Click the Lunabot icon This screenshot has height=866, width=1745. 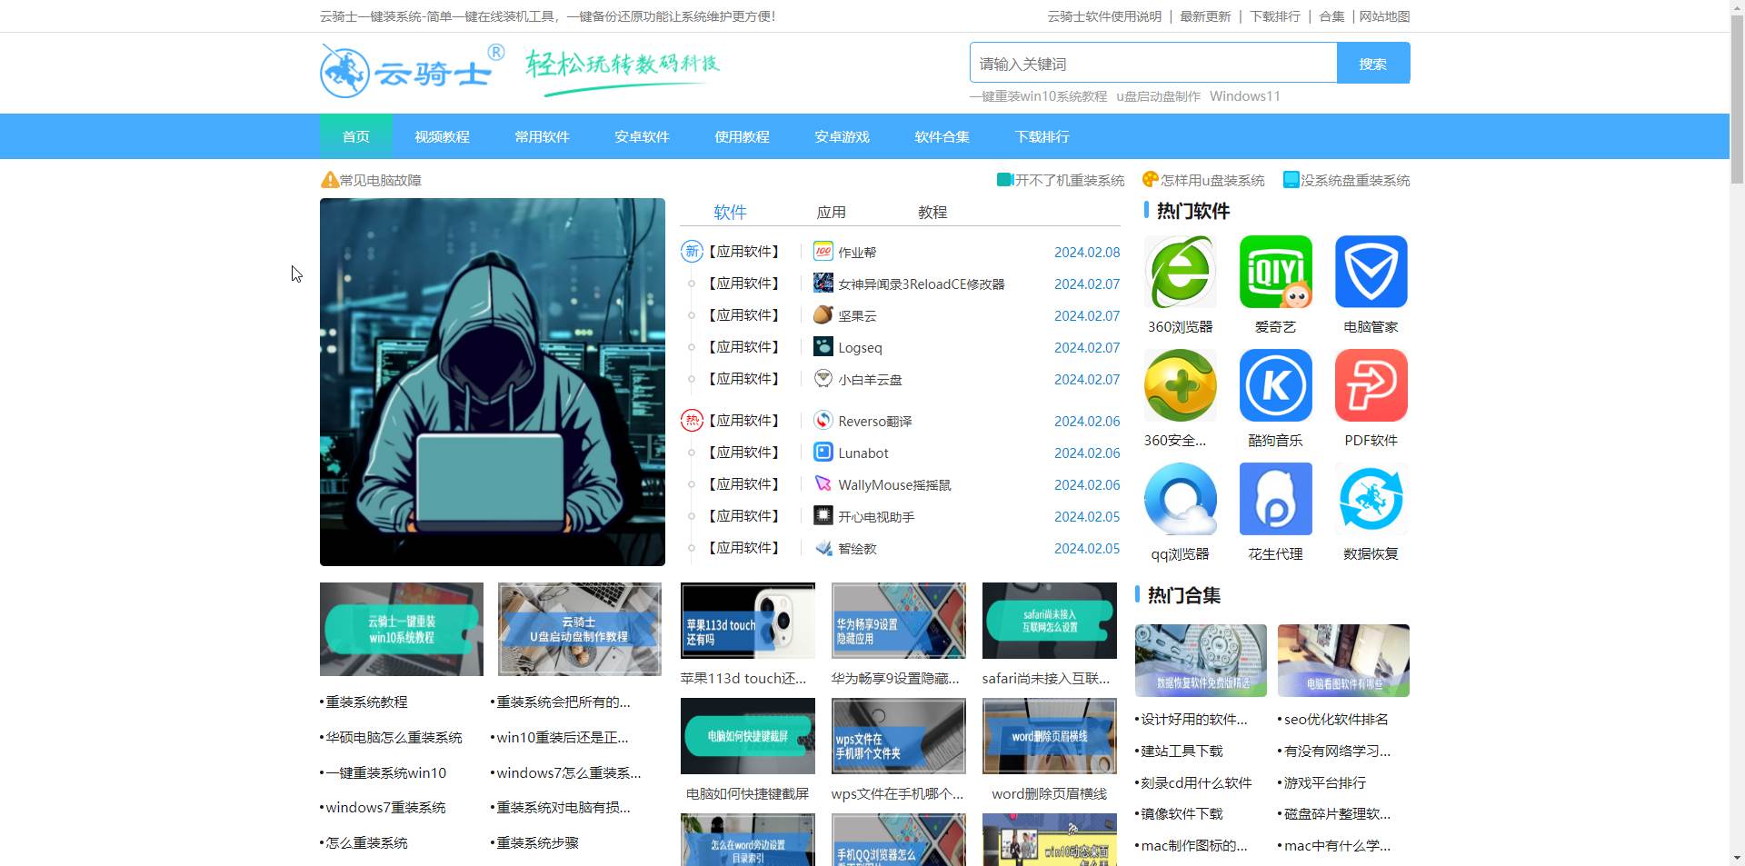pyautogui.click(x=823, y=453)
